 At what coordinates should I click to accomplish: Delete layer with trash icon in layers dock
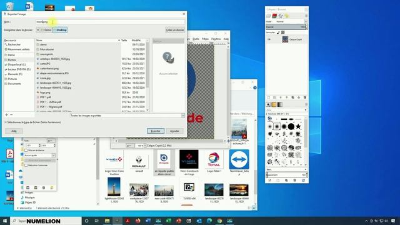[305, 97]
